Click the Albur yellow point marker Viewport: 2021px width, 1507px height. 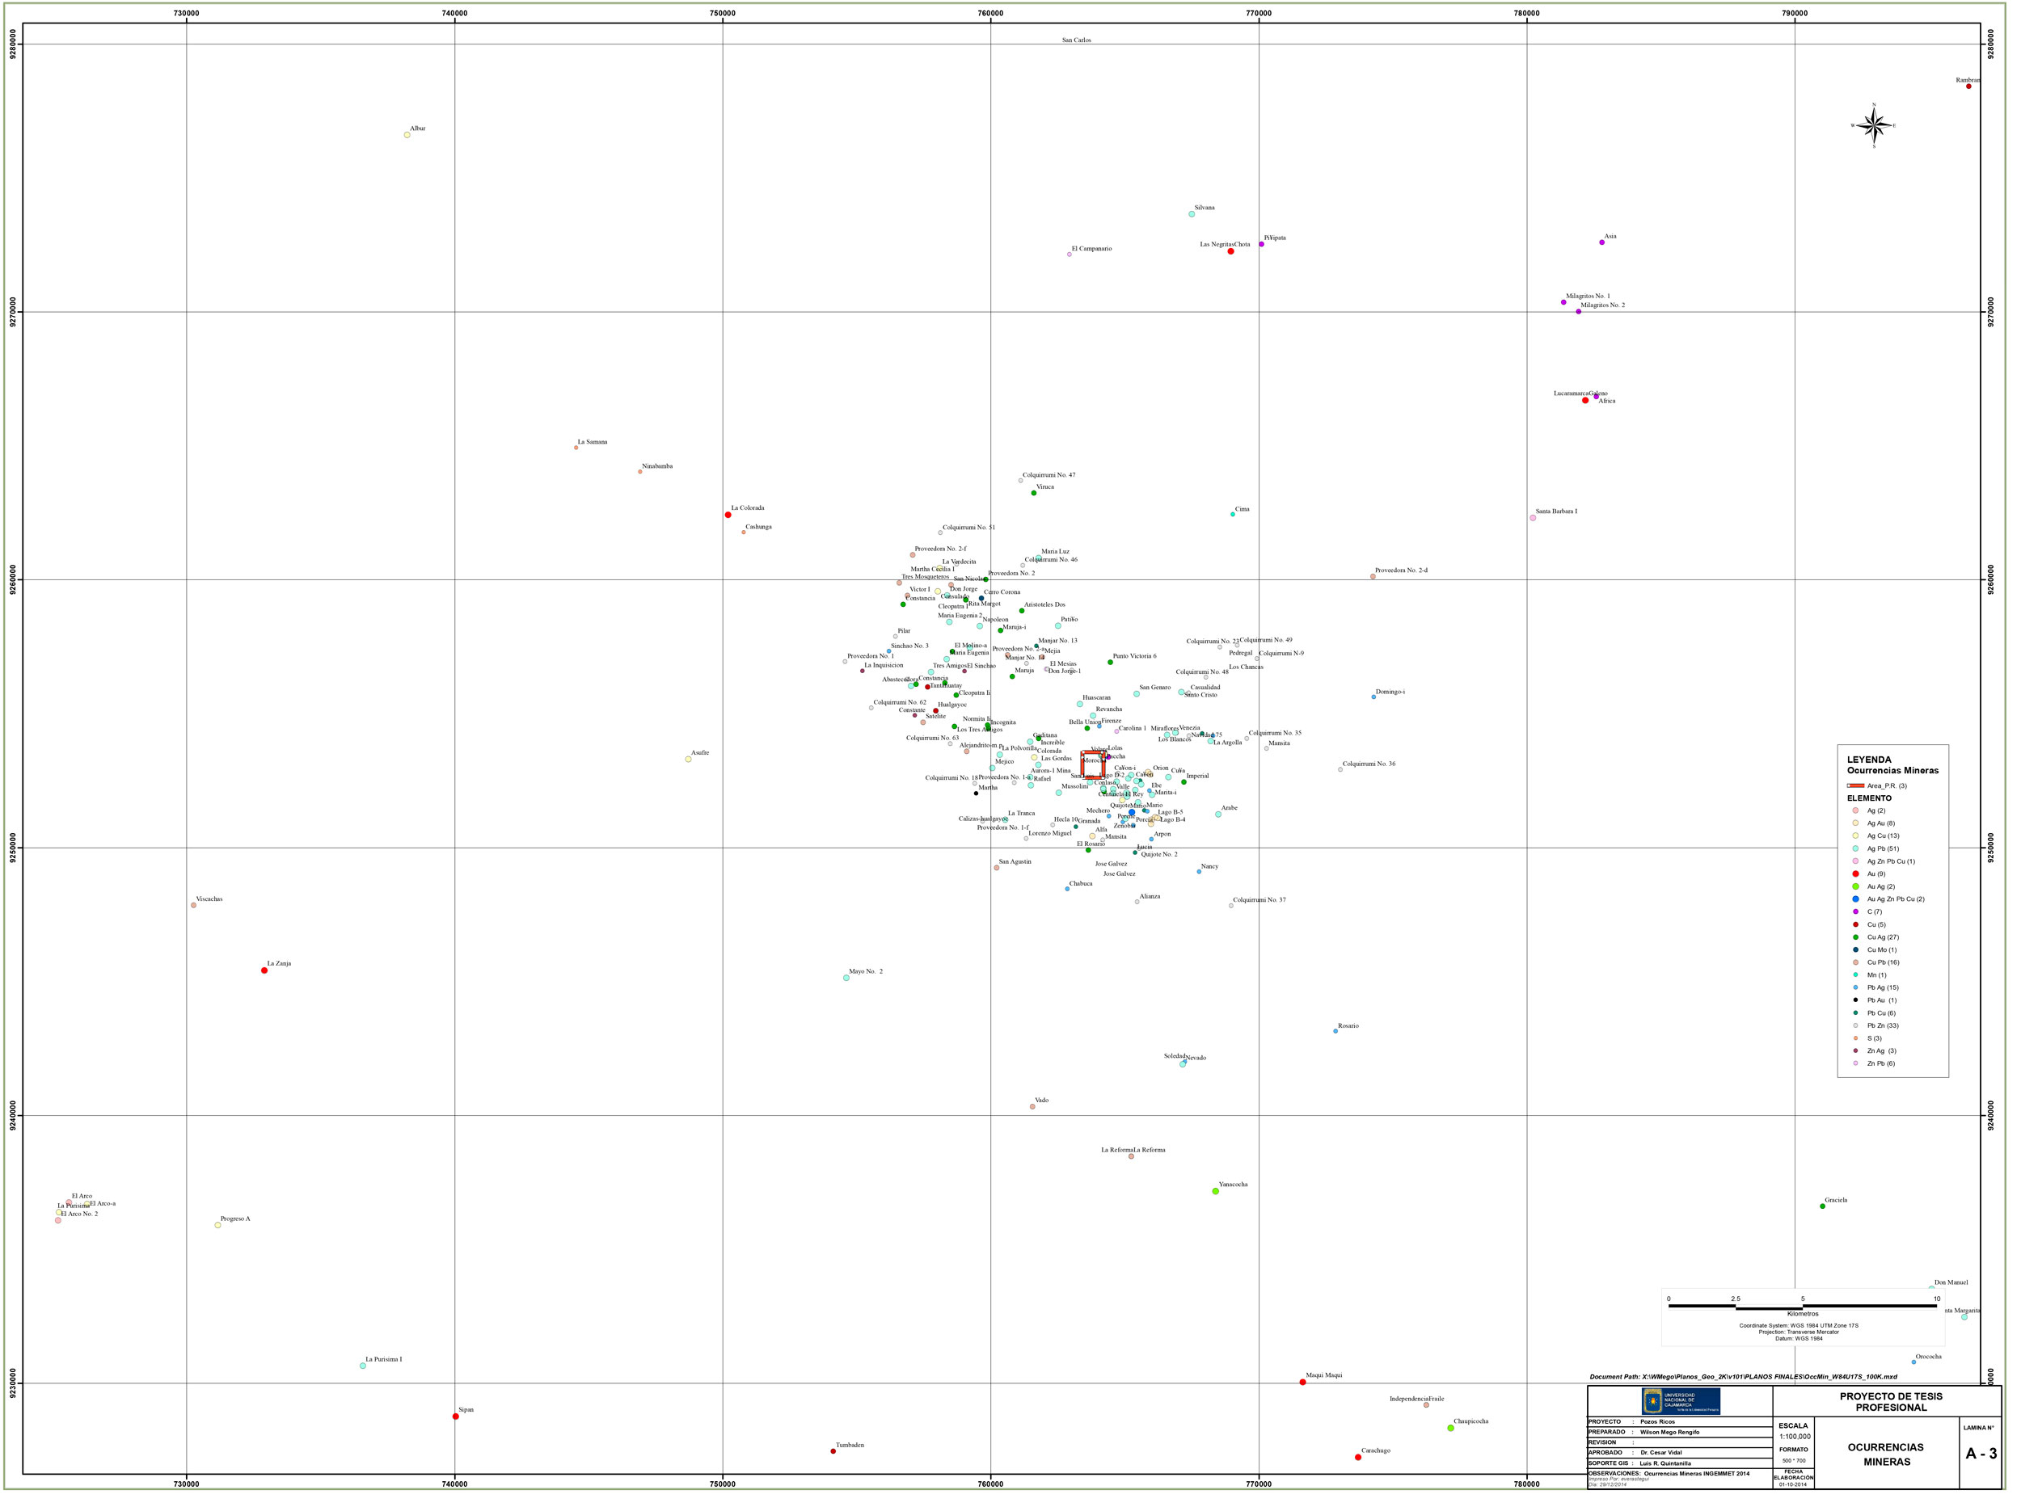(407, 135)
